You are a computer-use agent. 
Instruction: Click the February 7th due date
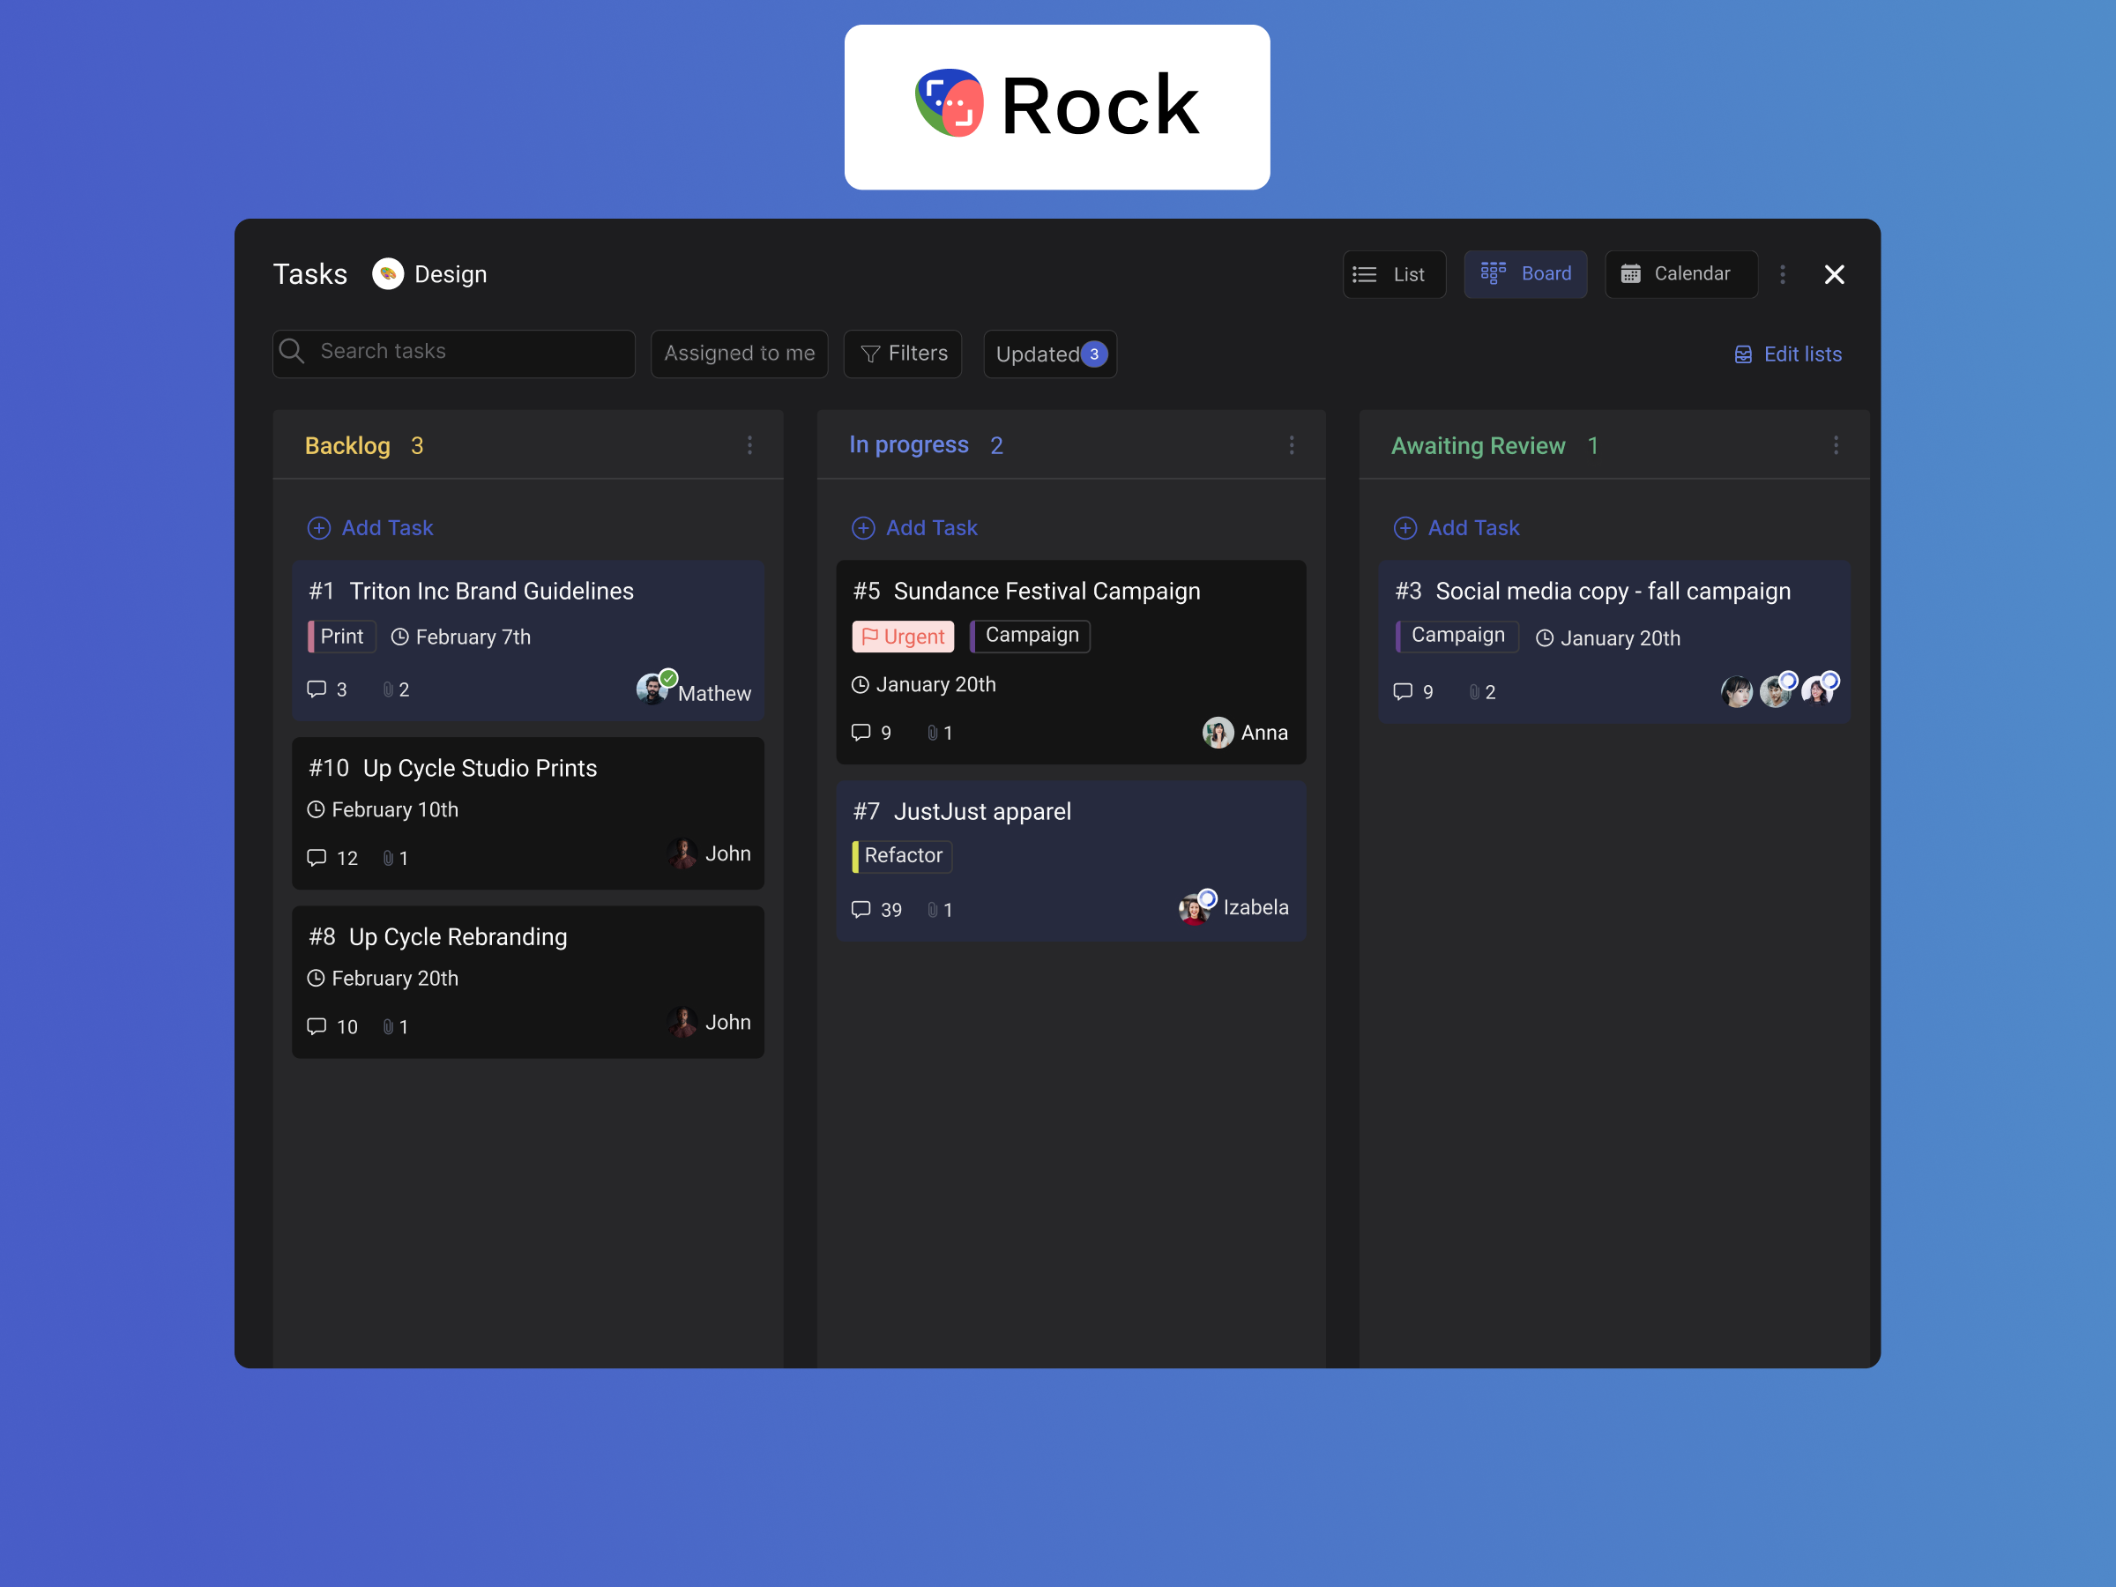461,637
